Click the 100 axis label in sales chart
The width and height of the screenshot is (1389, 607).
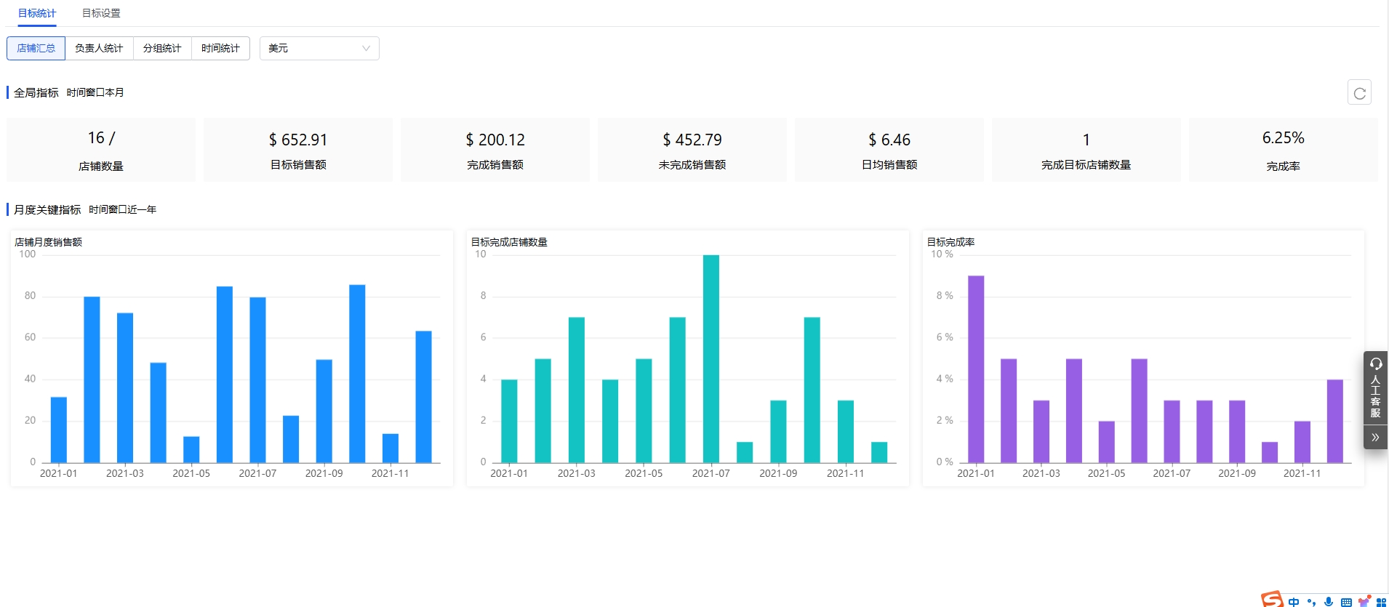click(x=28, y=254)
